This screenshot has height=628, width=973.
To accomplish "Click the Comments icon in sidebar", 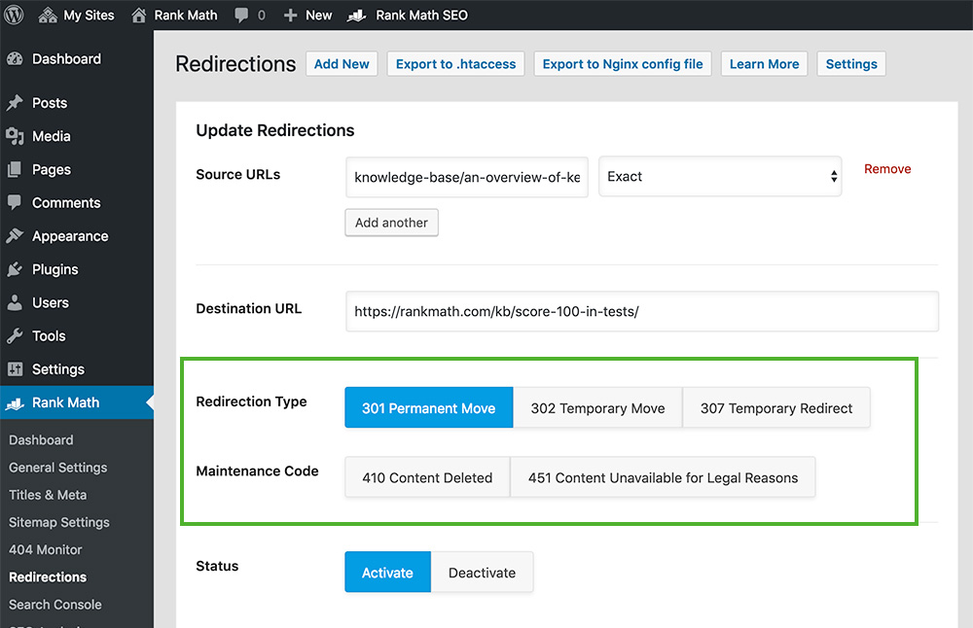I will pyautogui.click(x=15, y=202).
